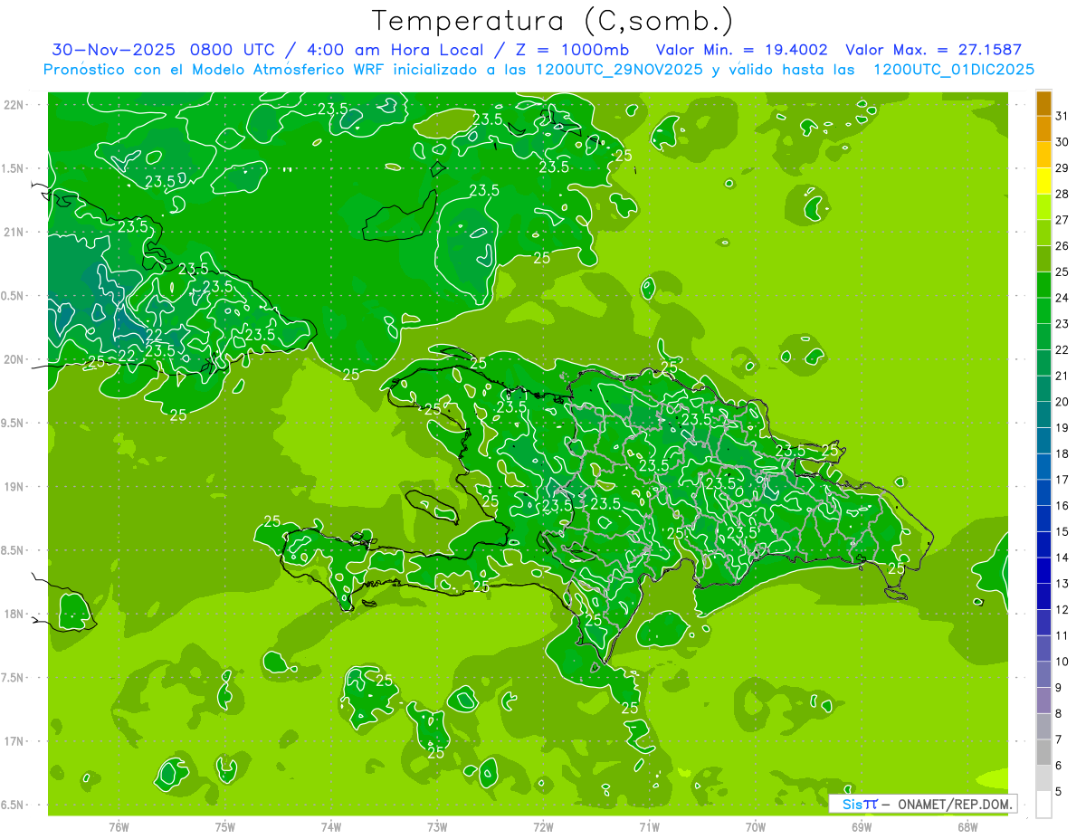Click the "76W" longitude axis label
The height and width of the screenshot is (839, 1086).
(x=119, y=826)
